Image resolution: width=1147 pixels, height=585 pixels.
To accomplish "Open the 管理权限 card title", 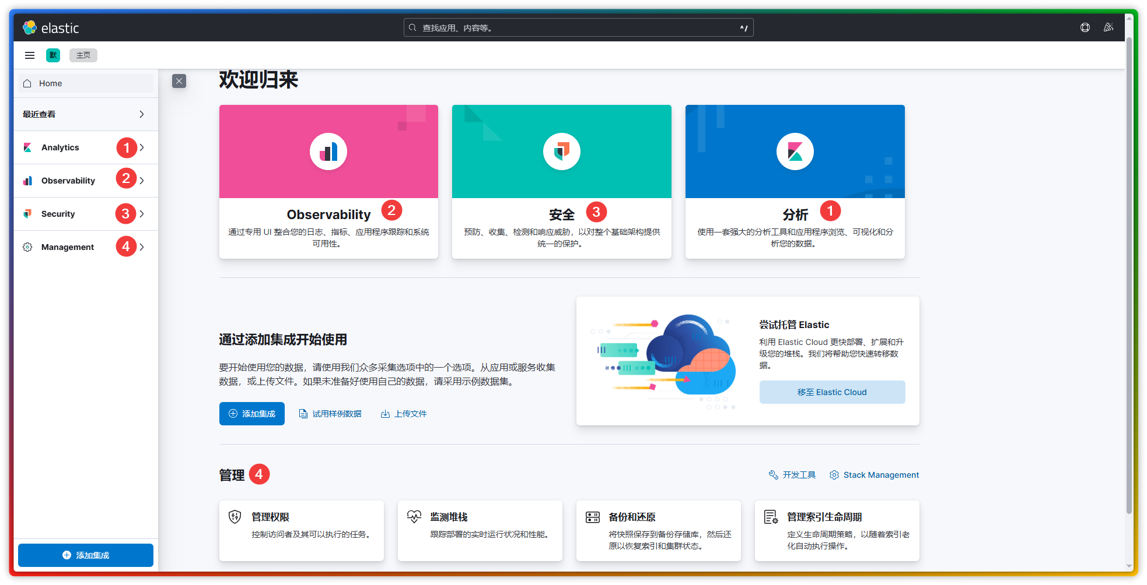I will (x=270, y=517).
